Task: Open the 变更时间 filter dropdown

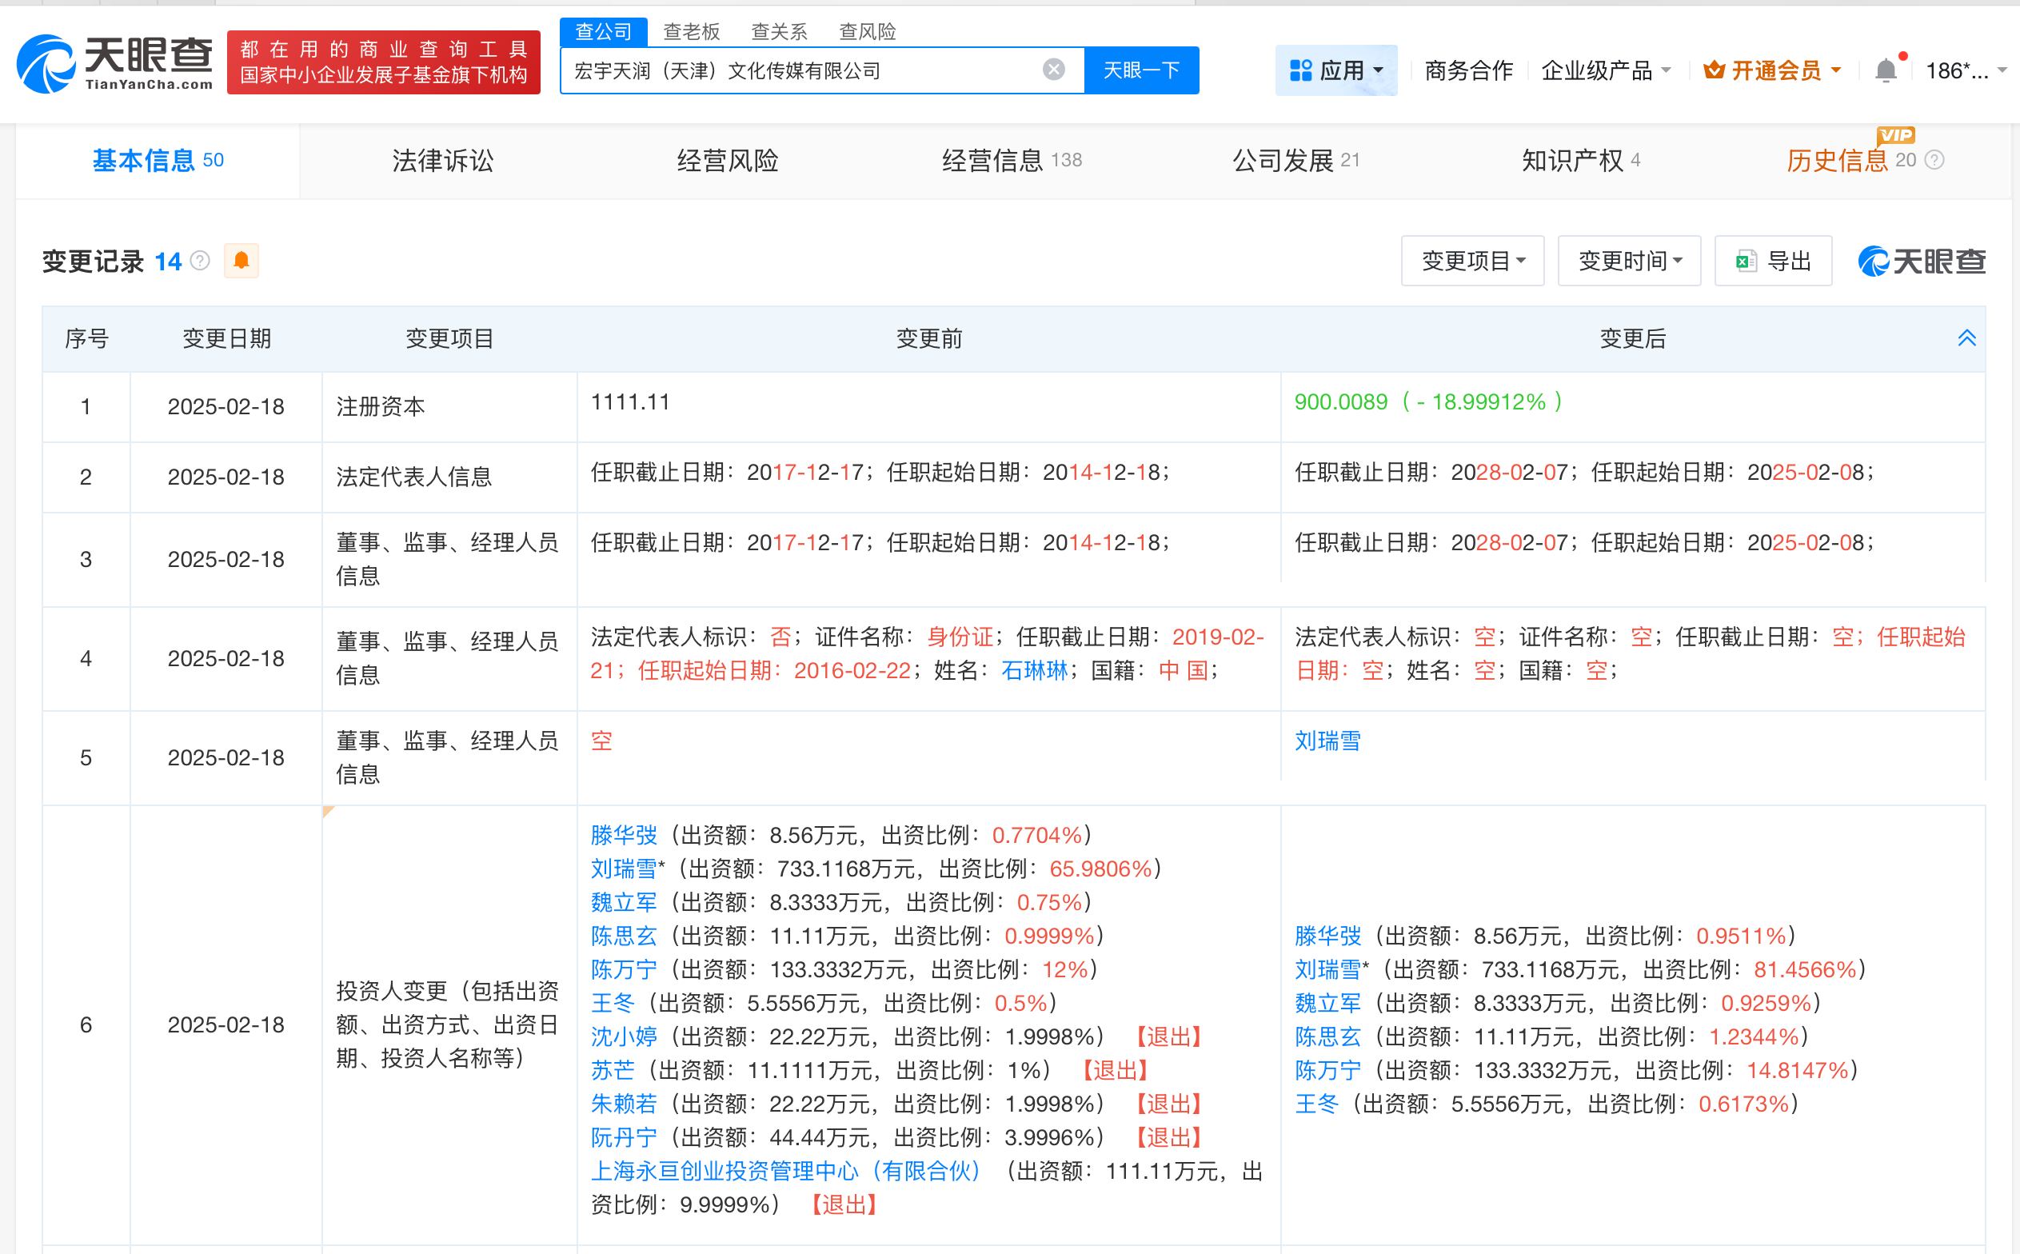Action: (1628, 261)
